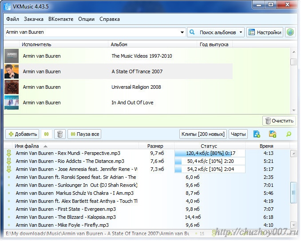This screenshot has width=301, height=241.
Task: Click the add folder icon in toolbar
Action: [x=273, y=134]
